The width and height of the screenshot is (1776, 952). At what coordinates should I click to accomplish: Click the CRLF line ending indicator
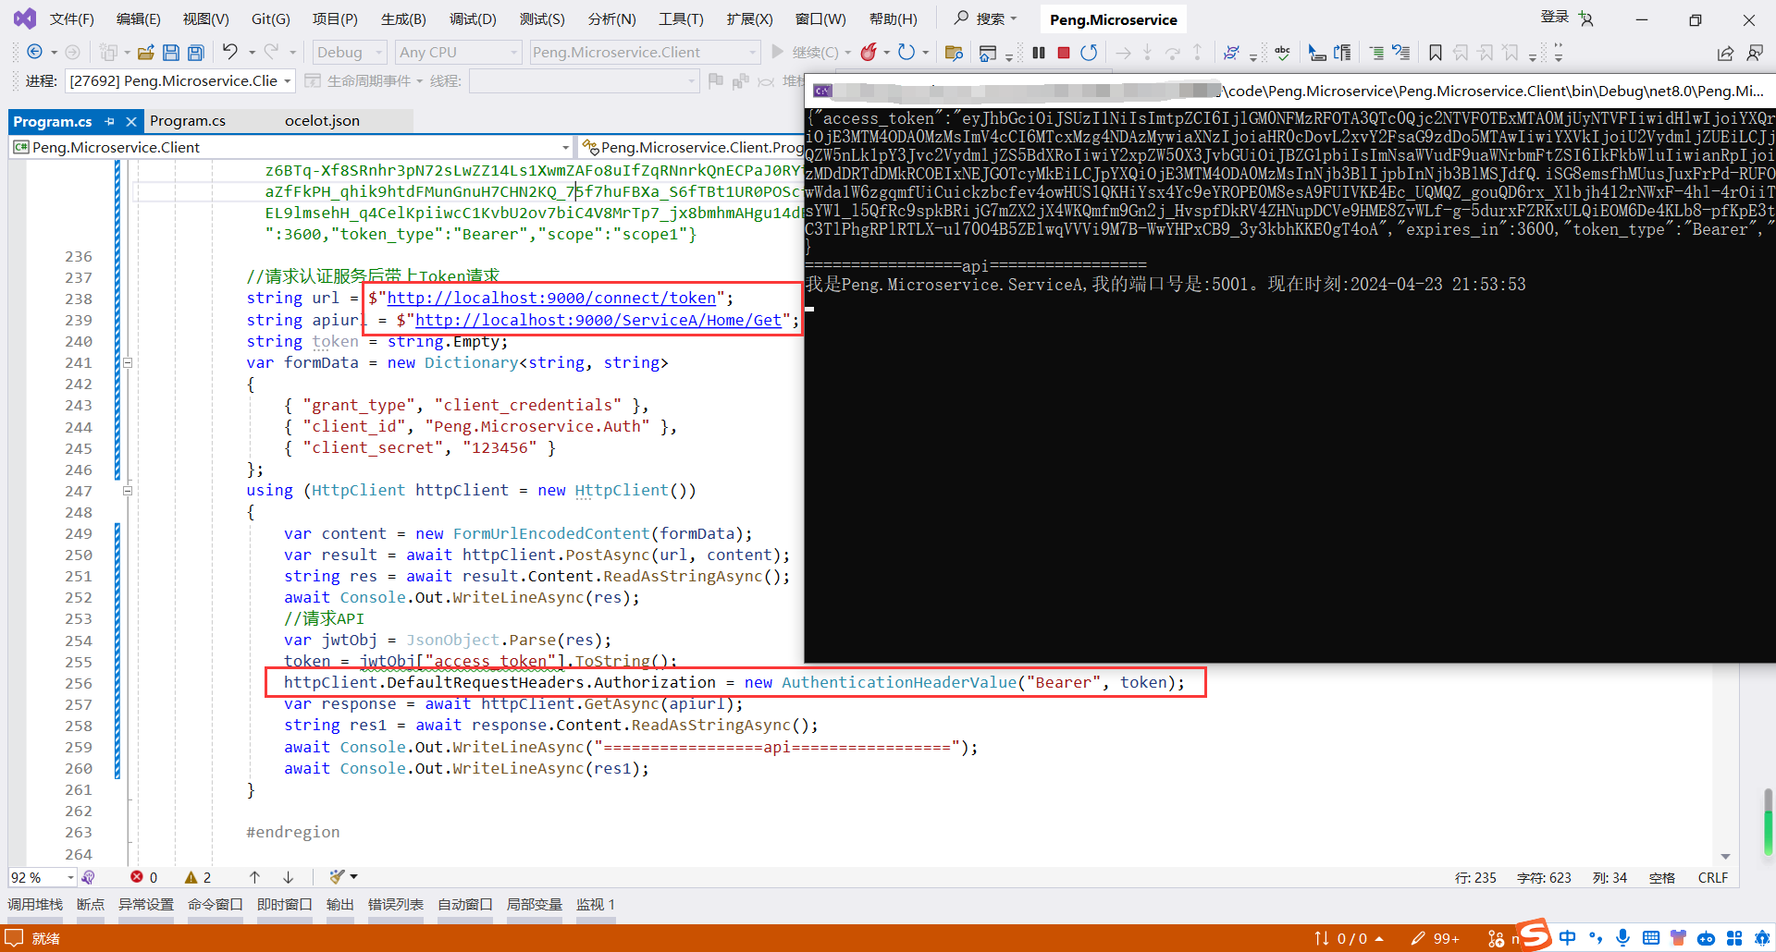tap(1712, 878)
